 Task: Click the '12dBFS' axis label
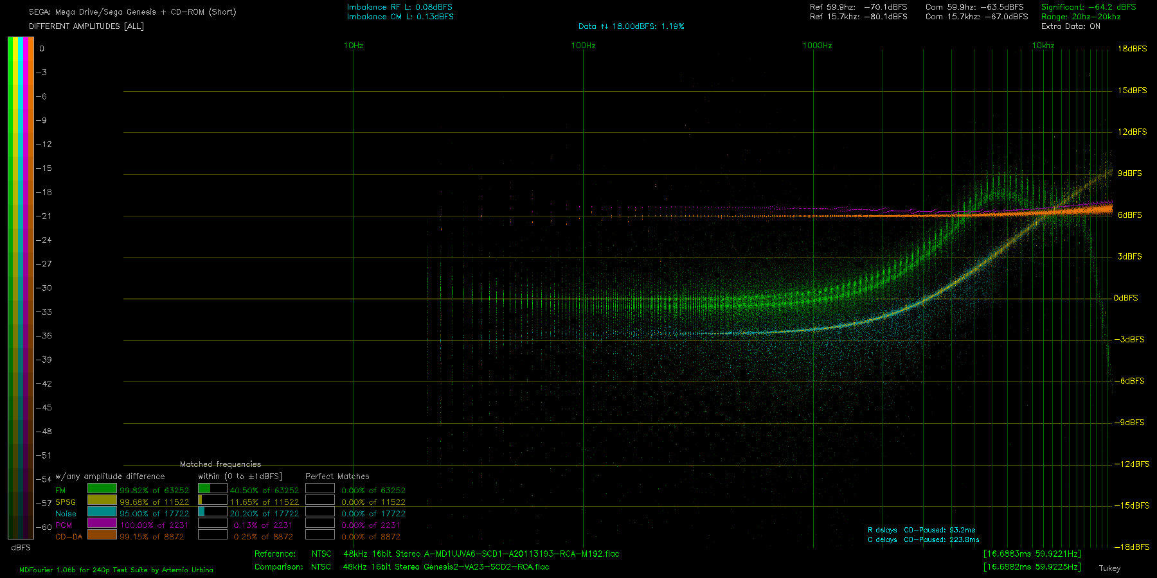point(1133,132)
